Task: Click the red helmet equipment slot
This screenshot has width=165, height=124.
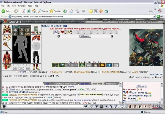Action: click(7, 30)
